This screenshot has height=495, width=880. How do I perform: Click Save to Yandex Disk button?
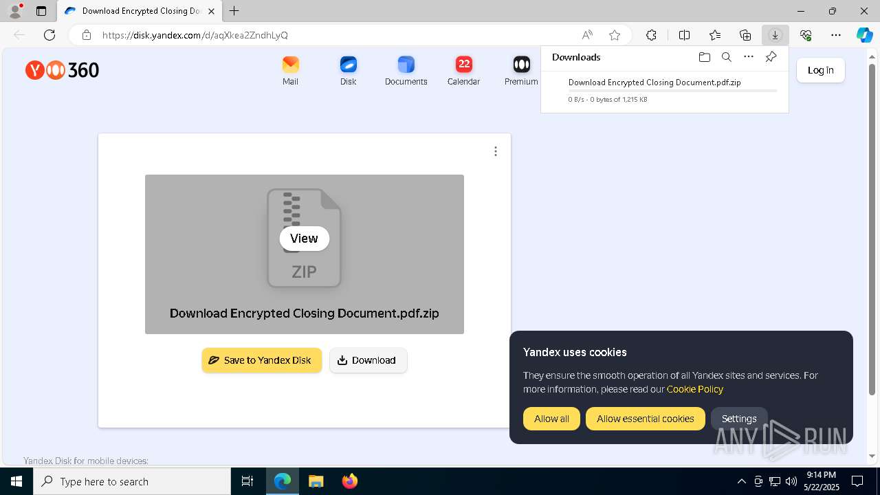261,360
